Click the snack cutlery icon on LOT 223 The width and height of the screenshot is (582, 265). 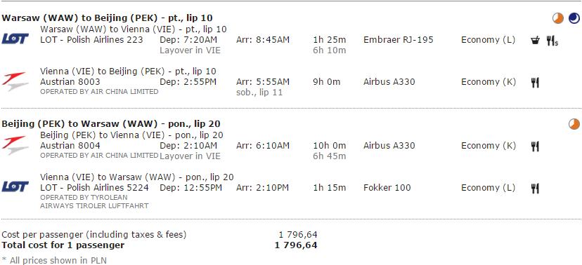coord(552,41)
